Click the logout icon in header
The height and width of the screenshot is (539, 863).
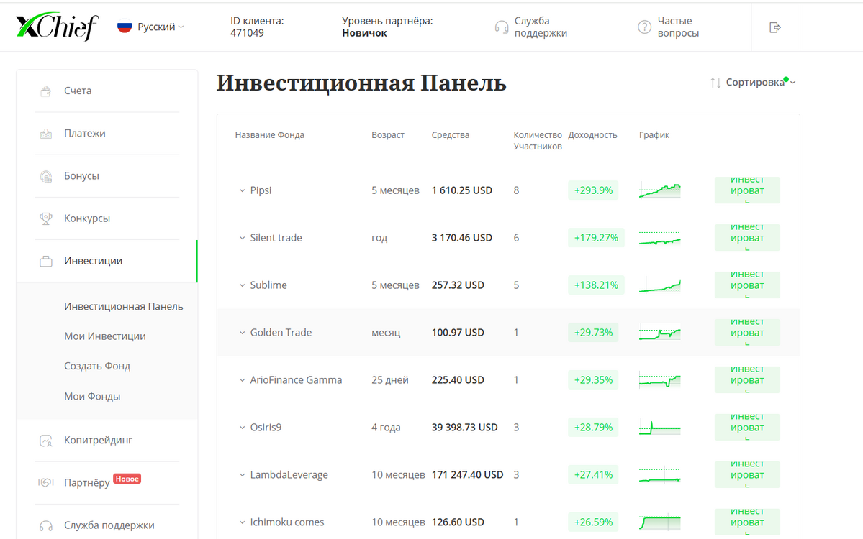pos(775,27)
